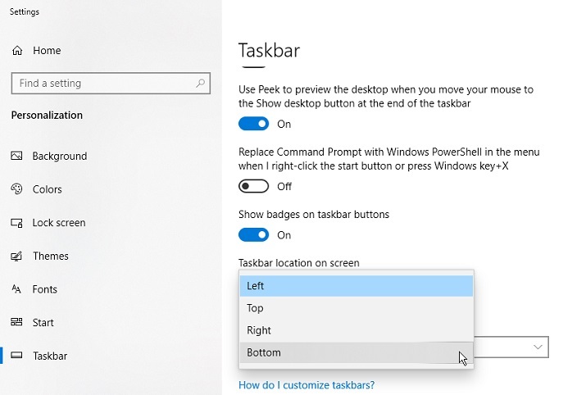
Task: Go to the Taskbar settings page
Action: [x=50, y=356]
